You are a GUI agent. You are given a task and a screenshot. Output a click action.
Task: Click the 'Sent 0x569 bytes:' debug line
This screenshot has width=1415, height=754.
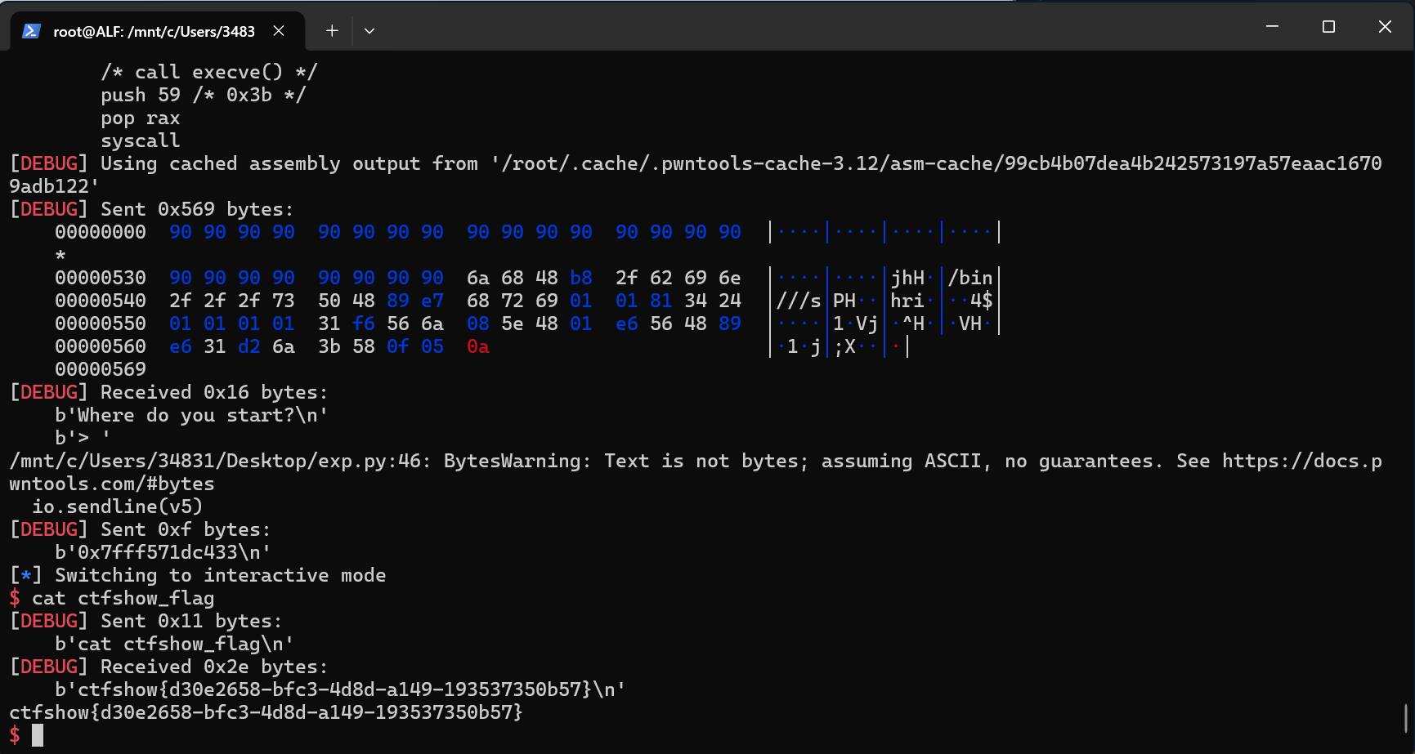pyautogui.click(x=151, y=209)
